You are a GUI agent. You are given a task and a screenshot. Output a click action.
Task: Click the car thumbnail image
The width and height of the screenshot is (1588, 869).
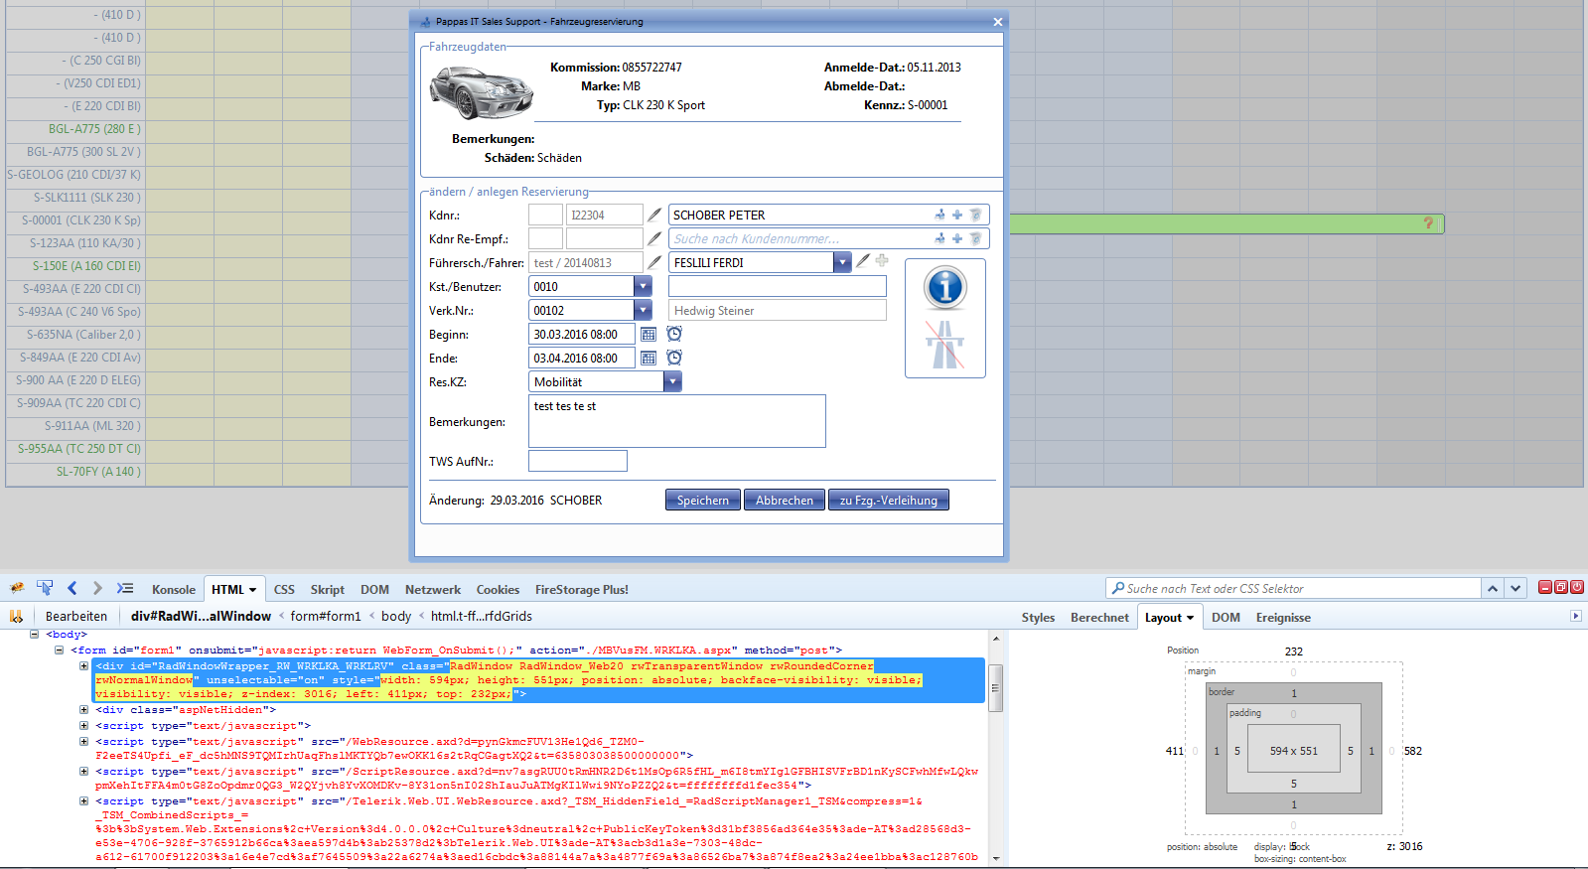point(481,93)
